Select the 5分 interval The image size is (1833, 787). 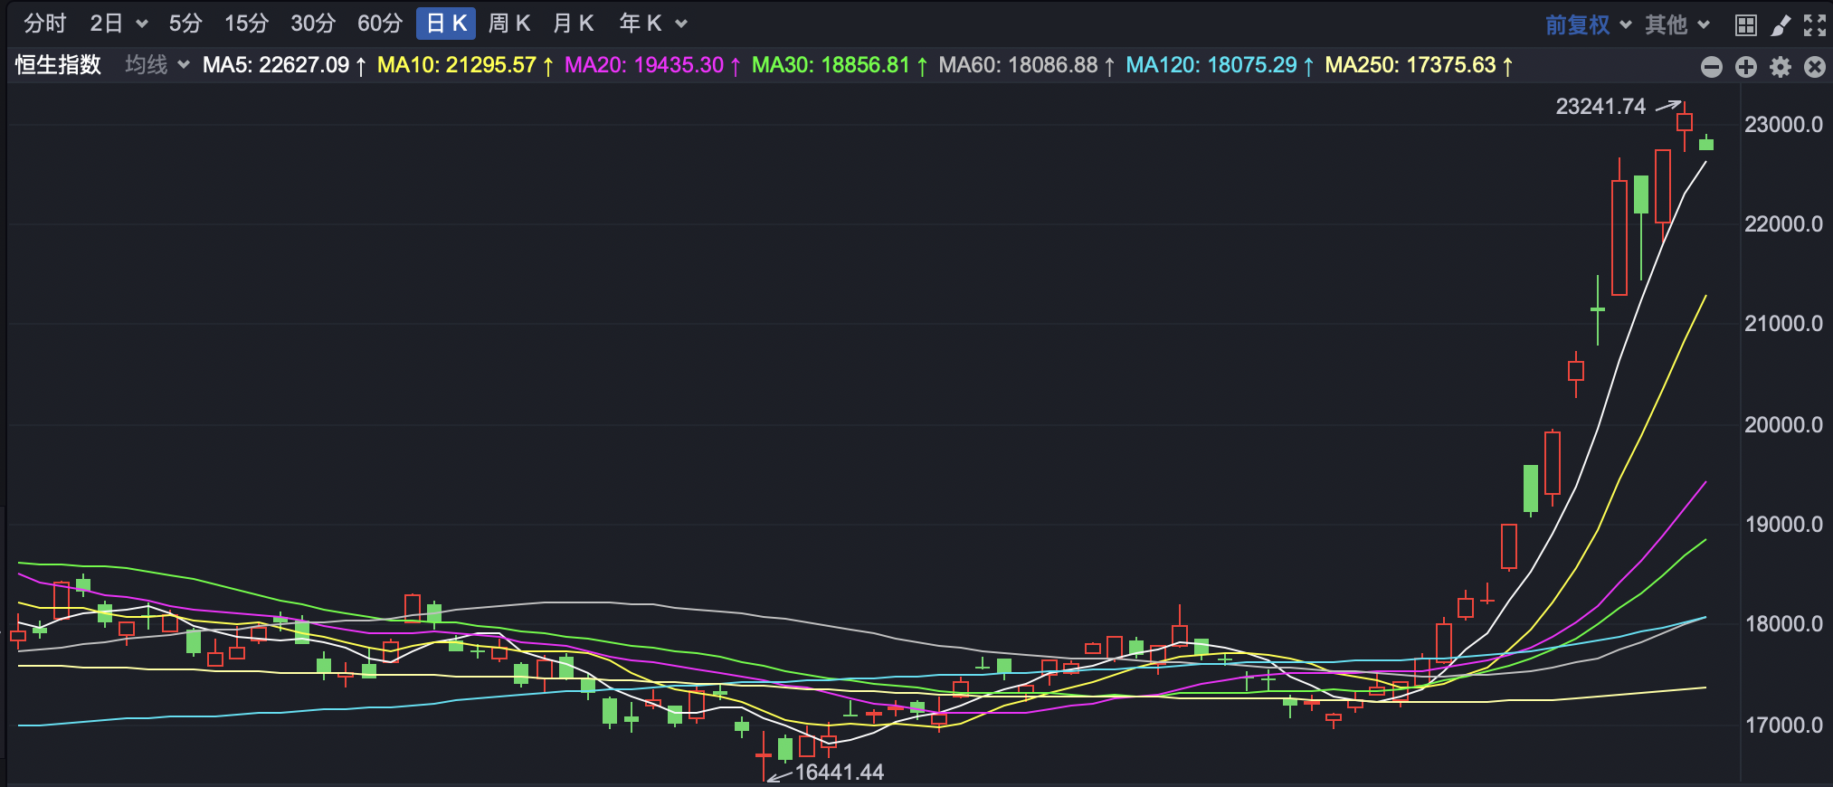[x=185, y=24]
